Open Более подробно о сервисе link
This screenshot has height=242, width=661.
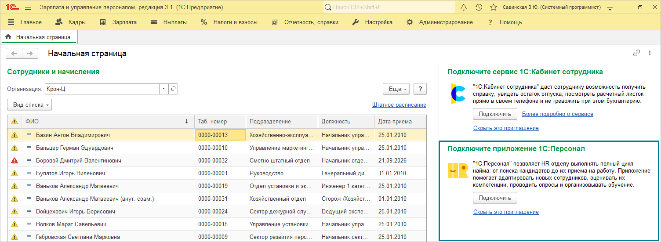(x=558, y=114)
